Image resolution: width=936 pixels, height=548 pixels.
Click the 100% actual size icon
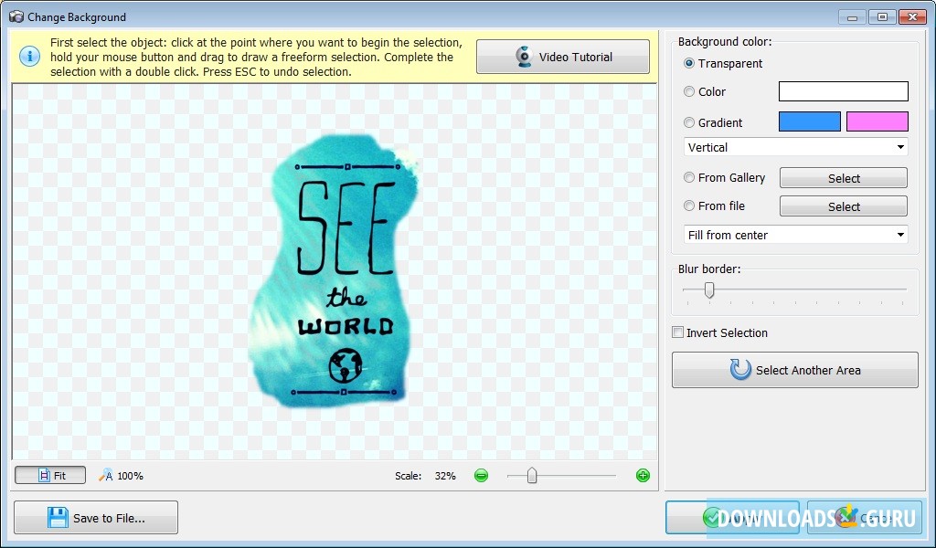click(106, 475)
